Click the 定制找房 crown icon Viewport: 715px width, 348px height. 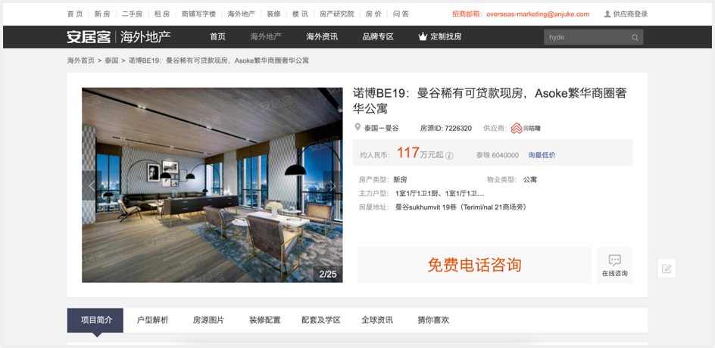[x=423, y=36]
